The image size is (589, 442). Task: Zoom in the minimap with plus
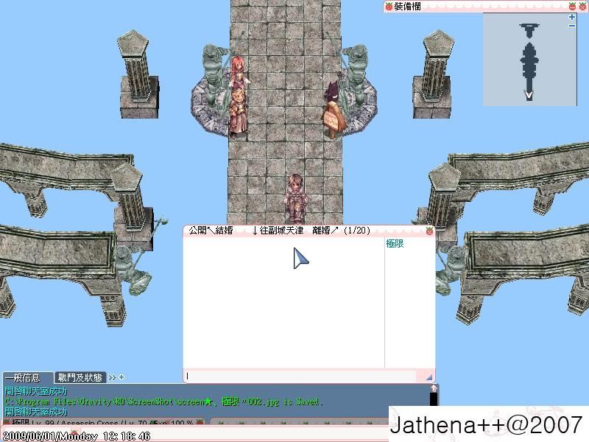point(572,17)
